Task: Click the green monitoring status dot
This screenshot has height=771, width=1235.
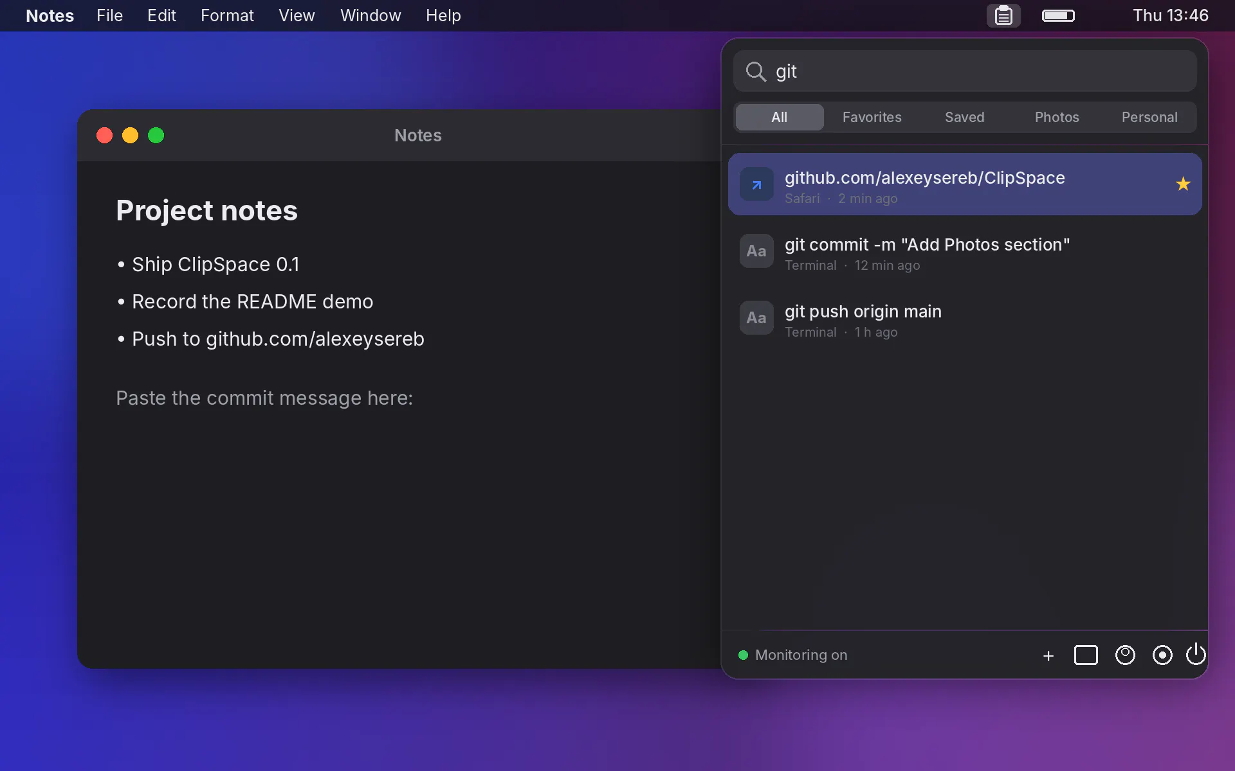Action: coord(743,655)
